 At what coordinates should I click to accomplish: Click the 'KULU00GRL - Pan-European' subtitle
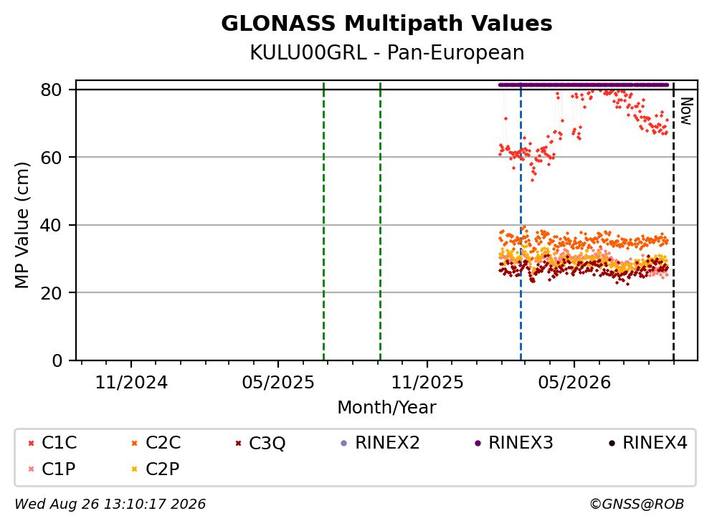[x=387, y=52]
